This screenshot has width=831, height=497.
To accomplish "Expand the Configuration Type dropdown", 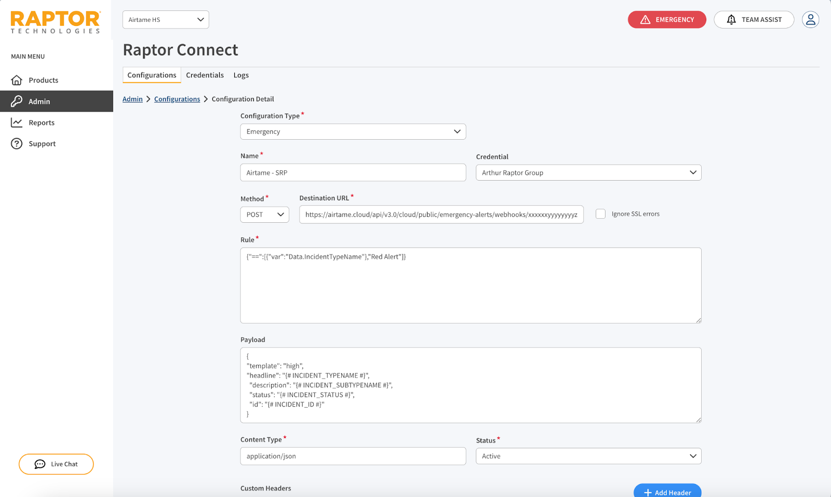I will pos(353,131).
